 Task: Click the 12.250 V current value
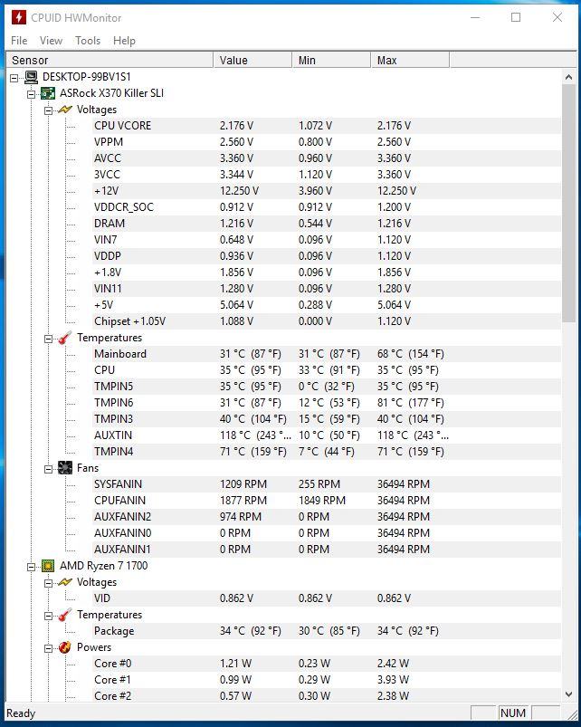tap(239, 191)
